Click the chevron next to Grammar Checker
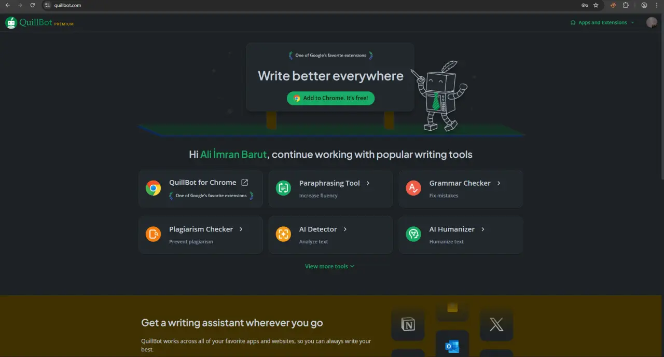The image size is (664, 357). [x=499, y=183]
